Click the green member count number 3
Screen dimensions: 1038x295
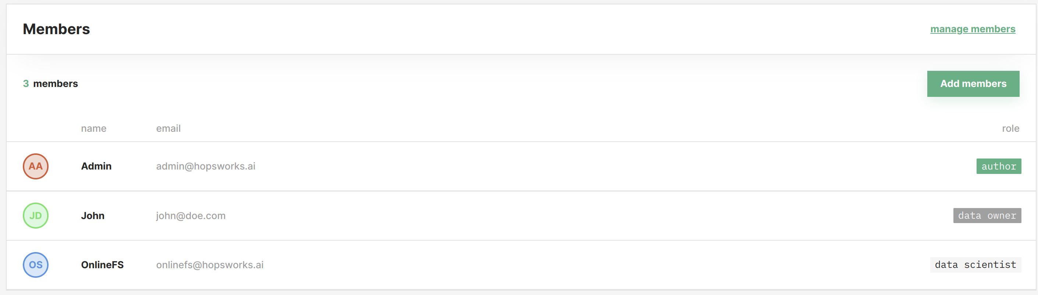coord(26,84)
